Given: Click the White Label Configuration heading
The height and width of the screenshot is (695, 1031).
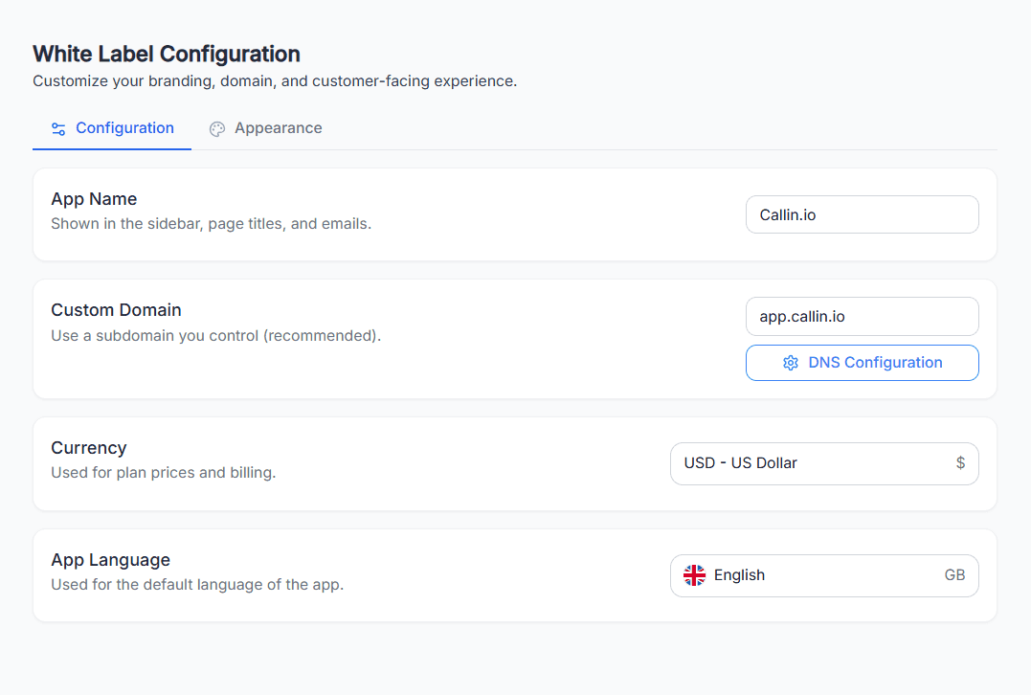Looking at the screenshot, I should tap(167, 54).
